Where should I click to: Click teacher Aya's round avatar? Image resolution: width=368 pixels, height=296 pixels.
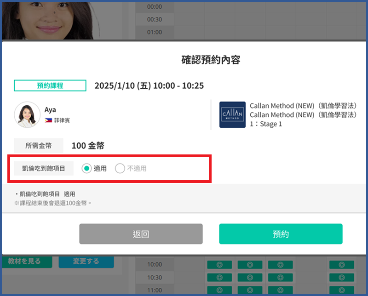pyautogui.click(x=27, y=114)
